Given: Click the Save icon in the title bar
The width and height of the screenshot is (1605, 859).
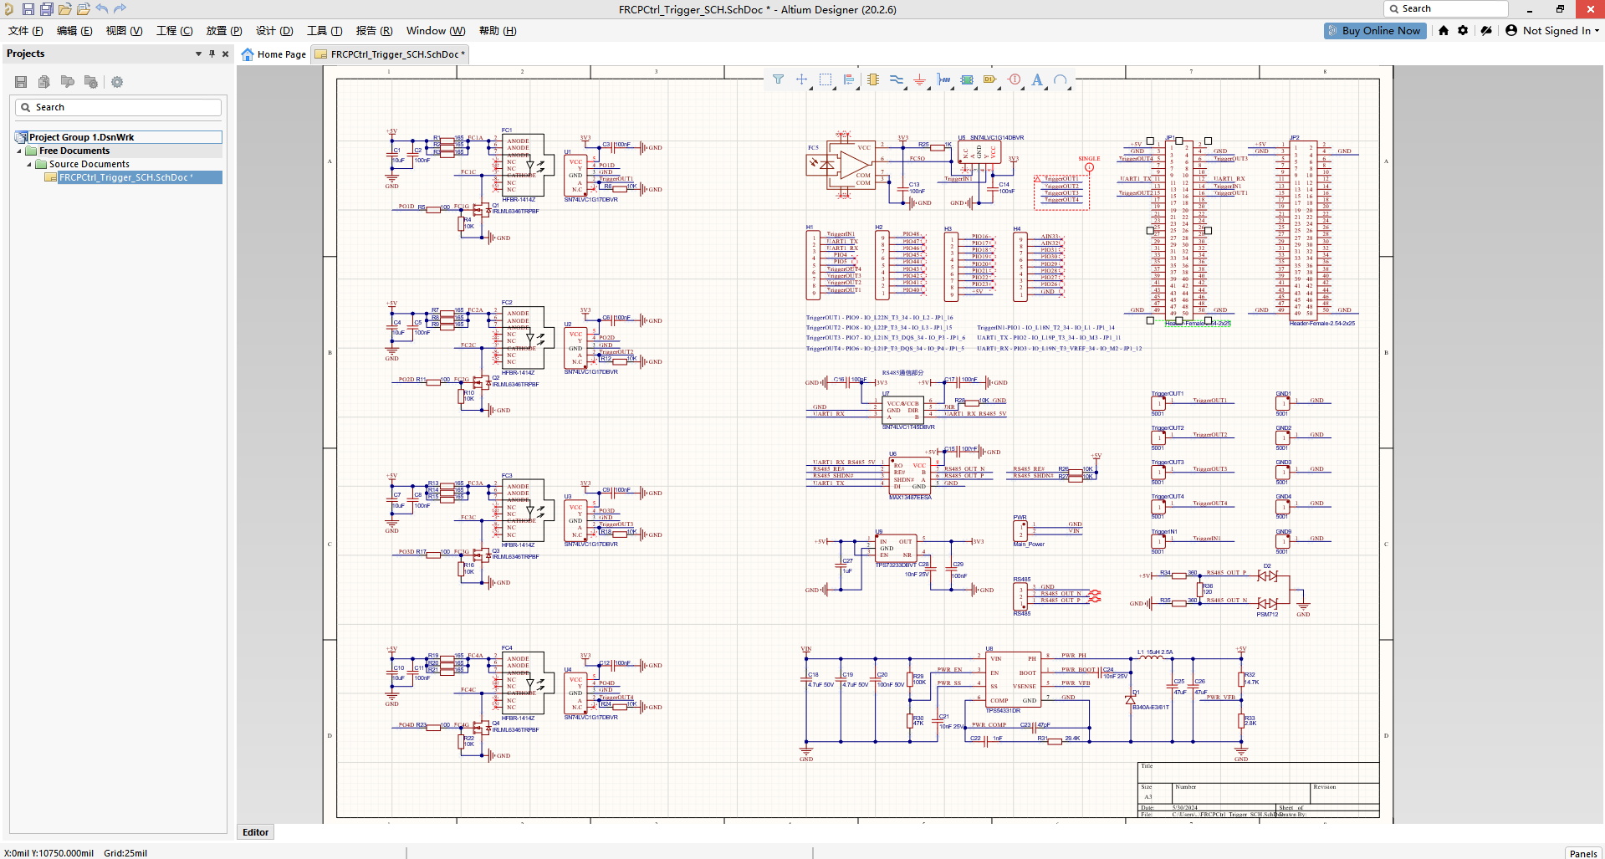Looking at the screenshot, I should tap(28, 9).
